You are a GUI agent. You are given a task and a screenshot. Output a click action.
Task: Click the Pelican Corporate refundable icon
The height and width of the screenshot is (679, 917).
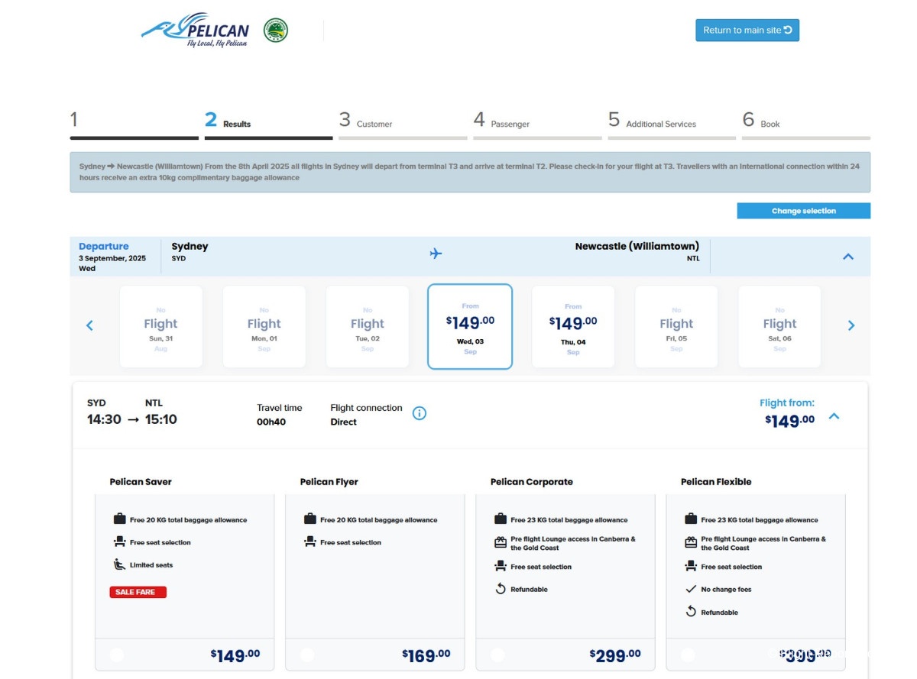click(x=501, y=589)
